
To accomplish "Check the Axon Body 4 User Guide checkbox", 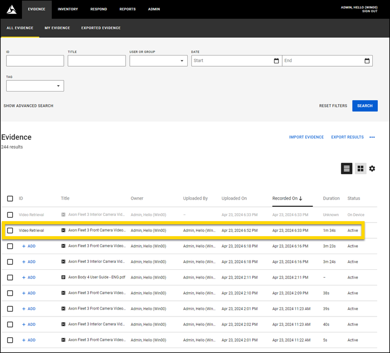I will pos(10,277).
